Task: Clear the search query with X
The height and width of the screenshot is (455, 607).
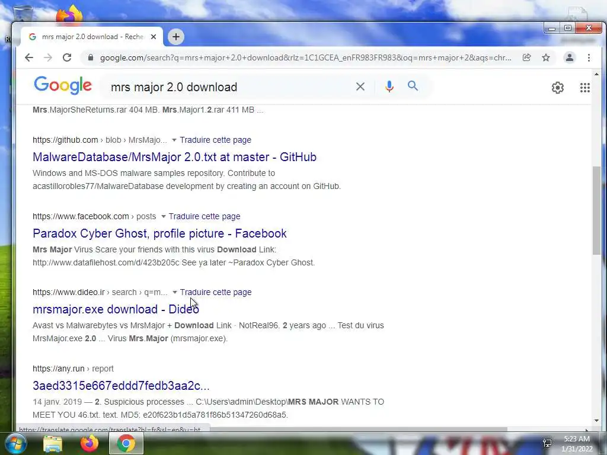Action: click(x=360, y=86)
